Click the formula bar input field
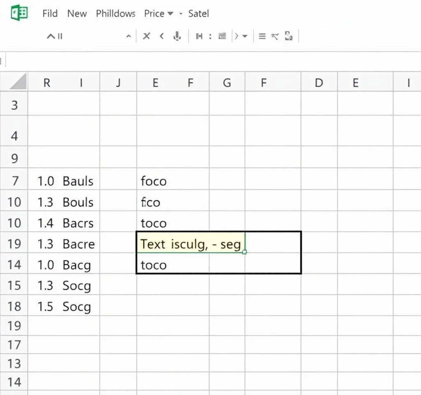 pos(206,61)
